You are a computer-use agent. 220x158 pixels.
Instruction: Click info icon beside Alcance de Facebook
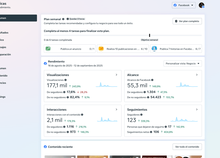[152, 80]
